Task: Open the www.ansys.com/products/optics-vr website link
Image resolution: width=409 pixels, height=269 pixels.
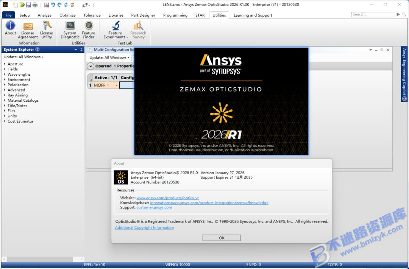Action: point(167,198)
